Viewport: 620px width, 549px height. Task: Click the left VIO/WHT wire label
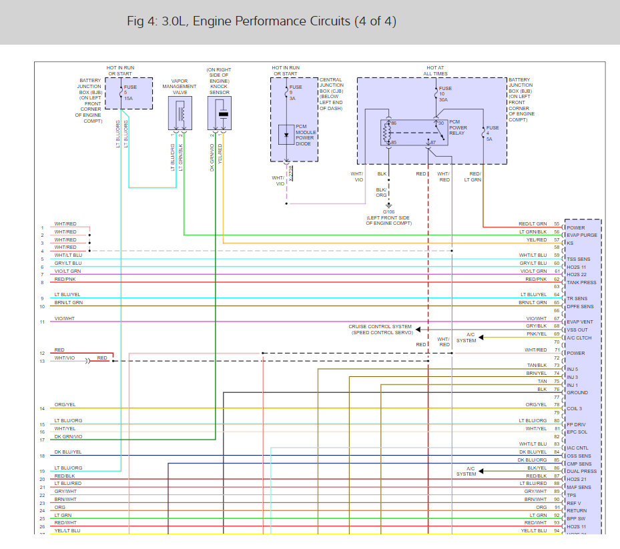click(65, 319)
